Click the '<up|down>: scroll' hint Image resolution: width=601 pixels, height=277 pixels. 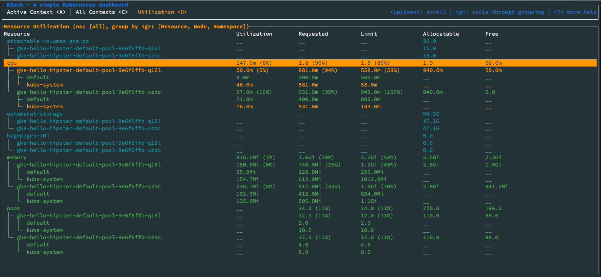click(418, 12)
